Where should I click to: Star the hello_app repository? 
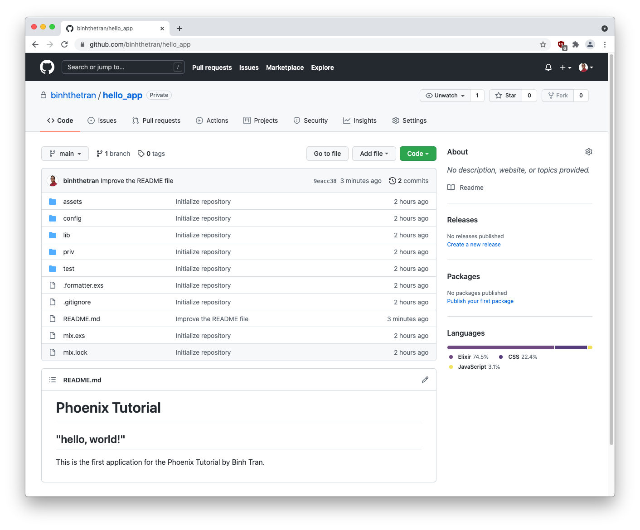505,96
